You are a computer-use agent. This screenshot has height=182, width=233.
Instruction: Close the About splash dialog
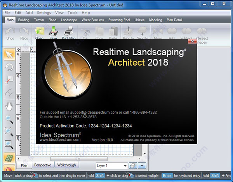pyautogui.click(x=192, y=41)
